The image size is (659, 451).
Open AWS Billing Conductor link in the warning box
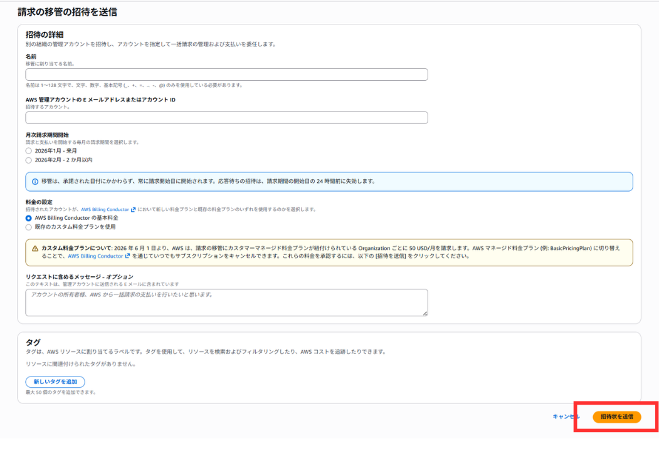95,256
